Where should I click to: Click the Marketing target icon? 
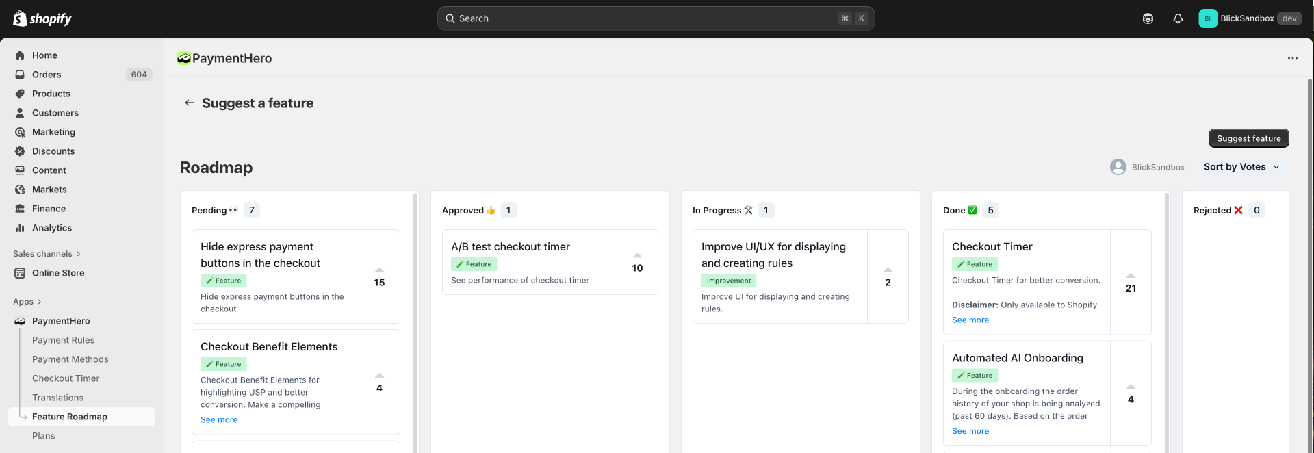coord(20,132)
